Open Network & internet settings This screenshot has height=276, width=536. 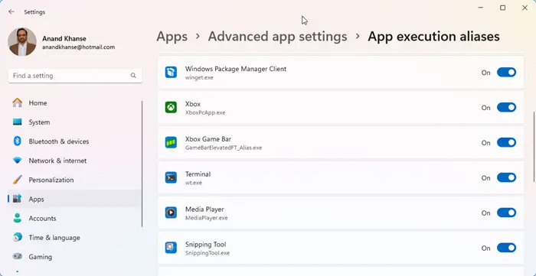click(x=74, y=161)
